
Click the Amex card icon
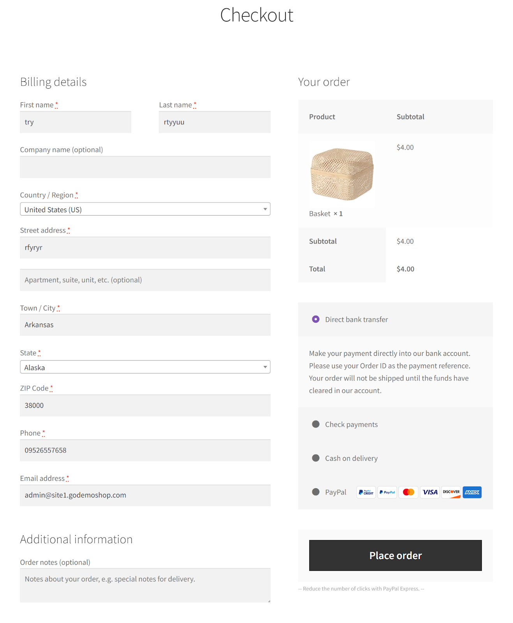[x=472, y=492]
